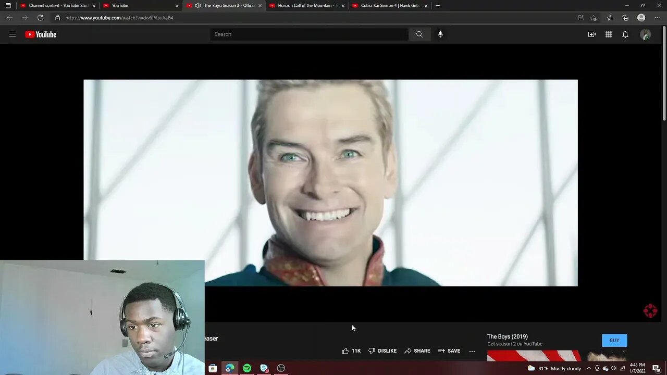
Task: Open OBS Studio from the taskbar
Action: [281, 368]
